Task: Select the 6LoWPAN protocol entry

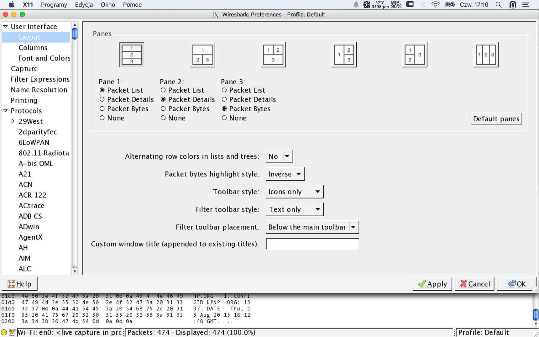Action: pyautogui.click(x=34, y=142)
